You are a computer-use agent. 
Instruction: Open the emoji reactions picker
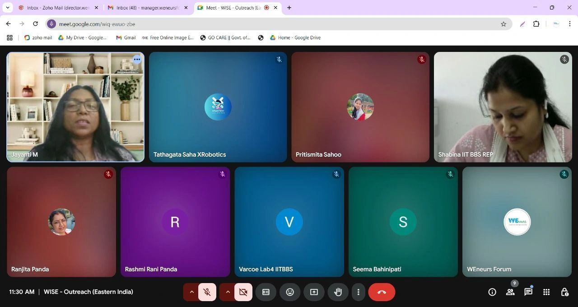290,292
